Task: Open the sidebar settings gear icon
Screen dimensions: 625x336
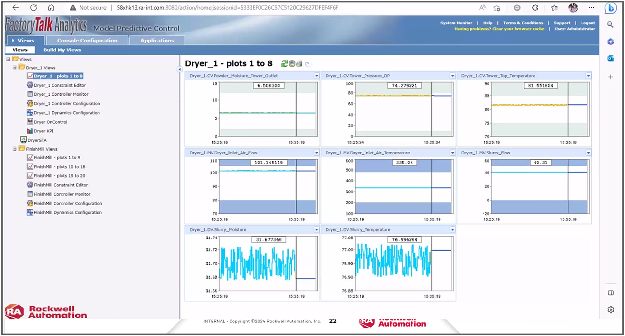Action: pyautogui.click(x=611, y=310)
